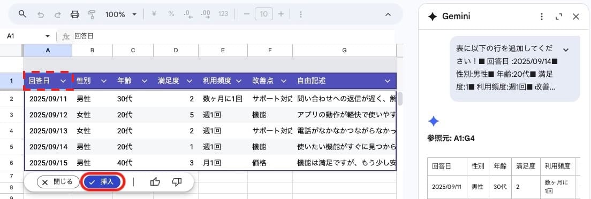The image size is (591, 199).
Task: Click the percent format icon
Action: [x=171, y=14]
